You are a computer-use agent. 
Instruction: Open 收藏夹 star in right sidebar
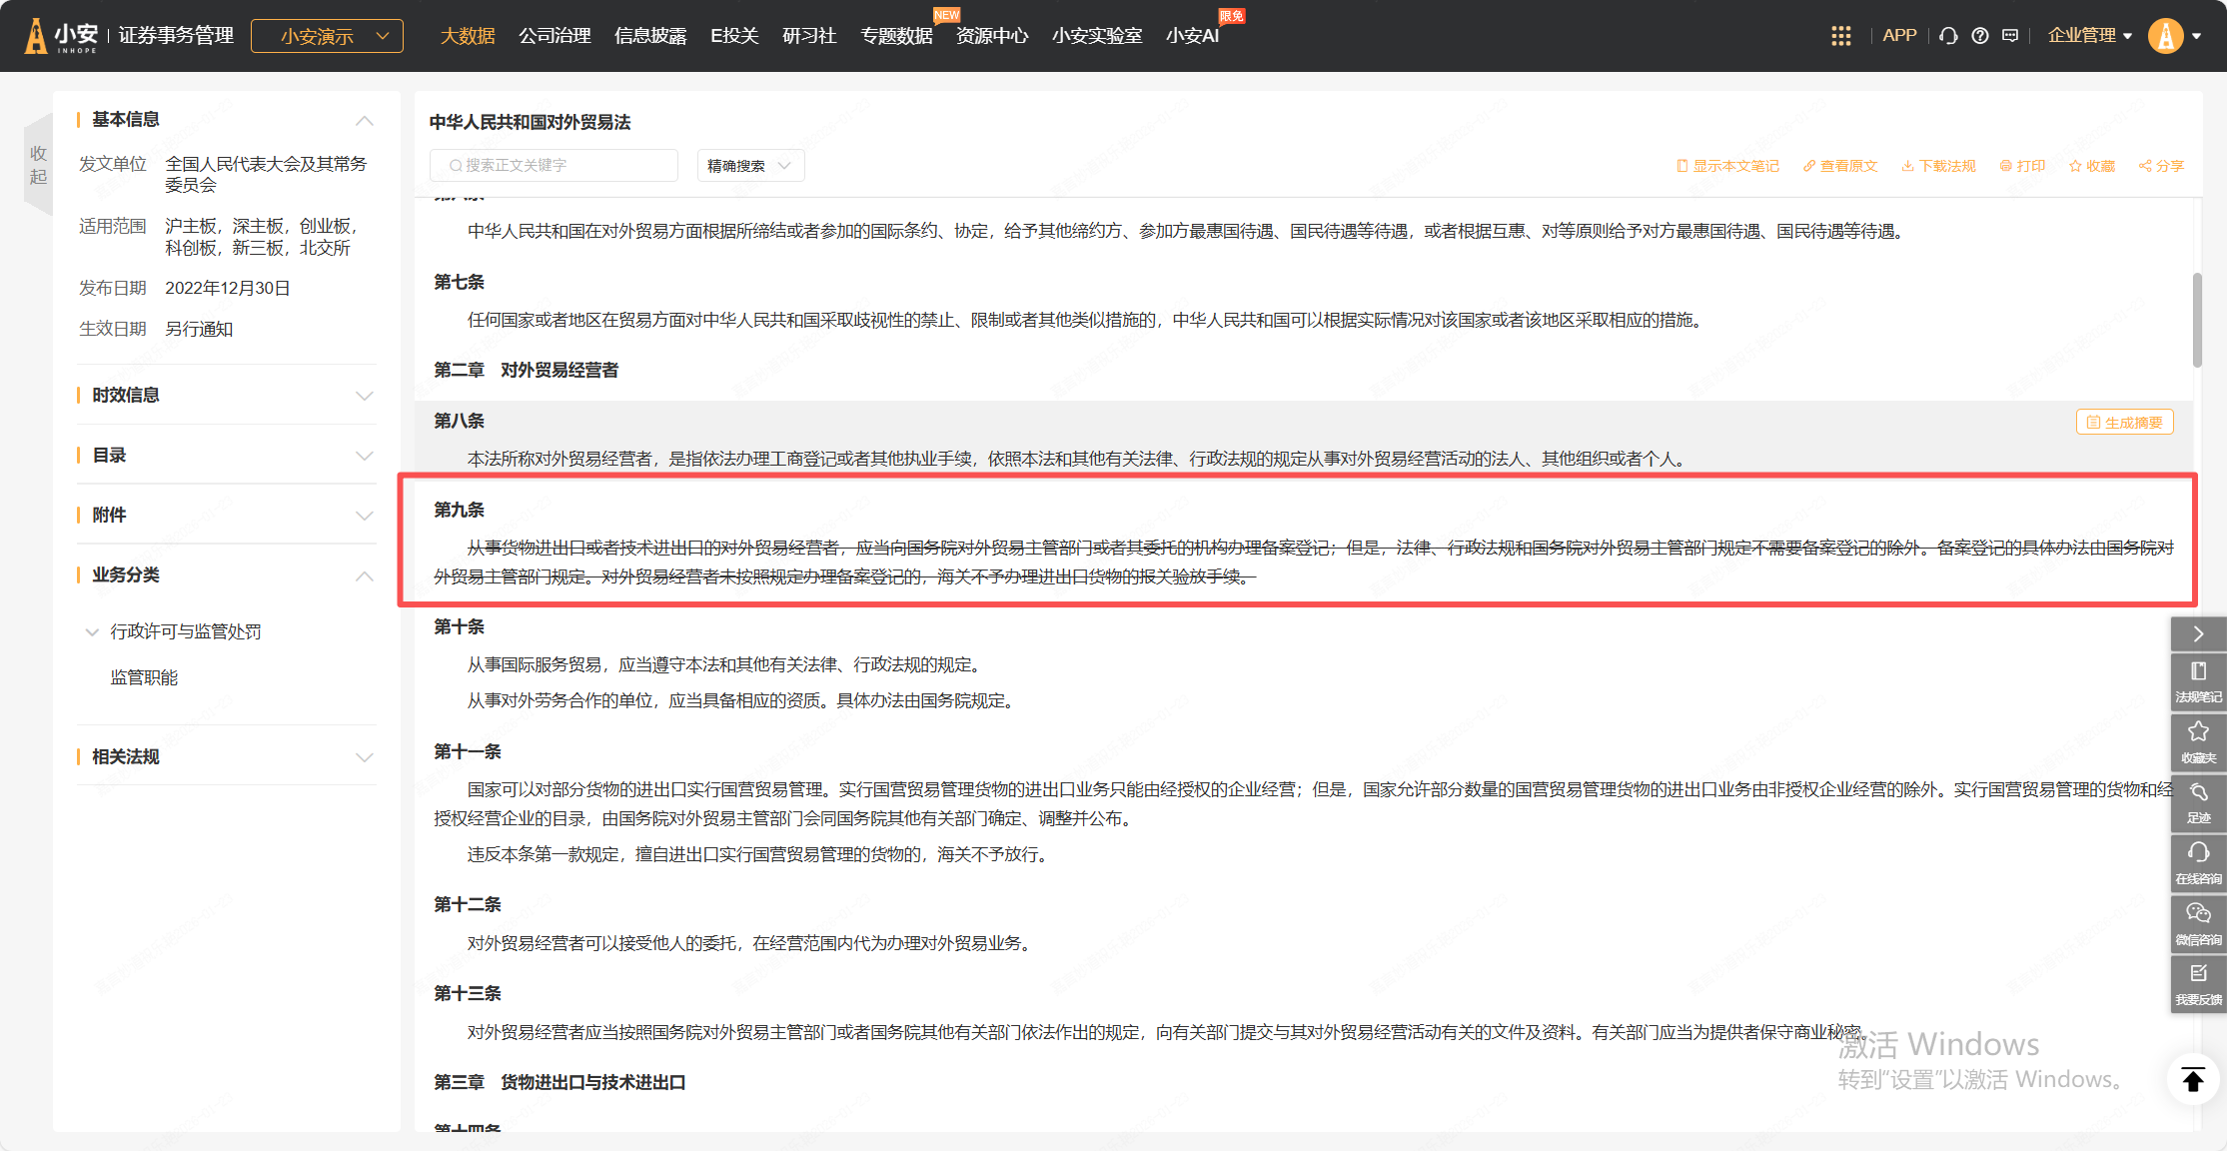(x=2198, y=742)
